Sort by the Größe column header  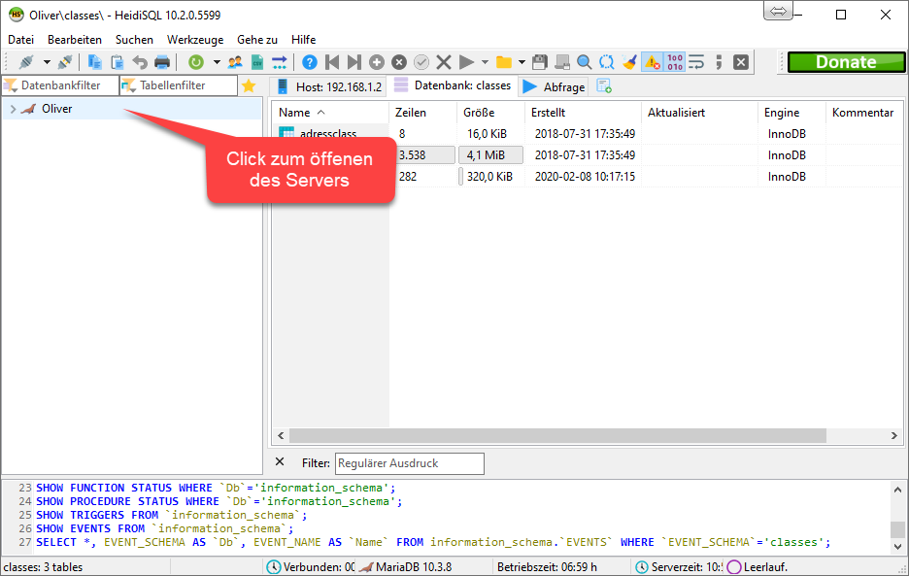(x=490, y=113)
